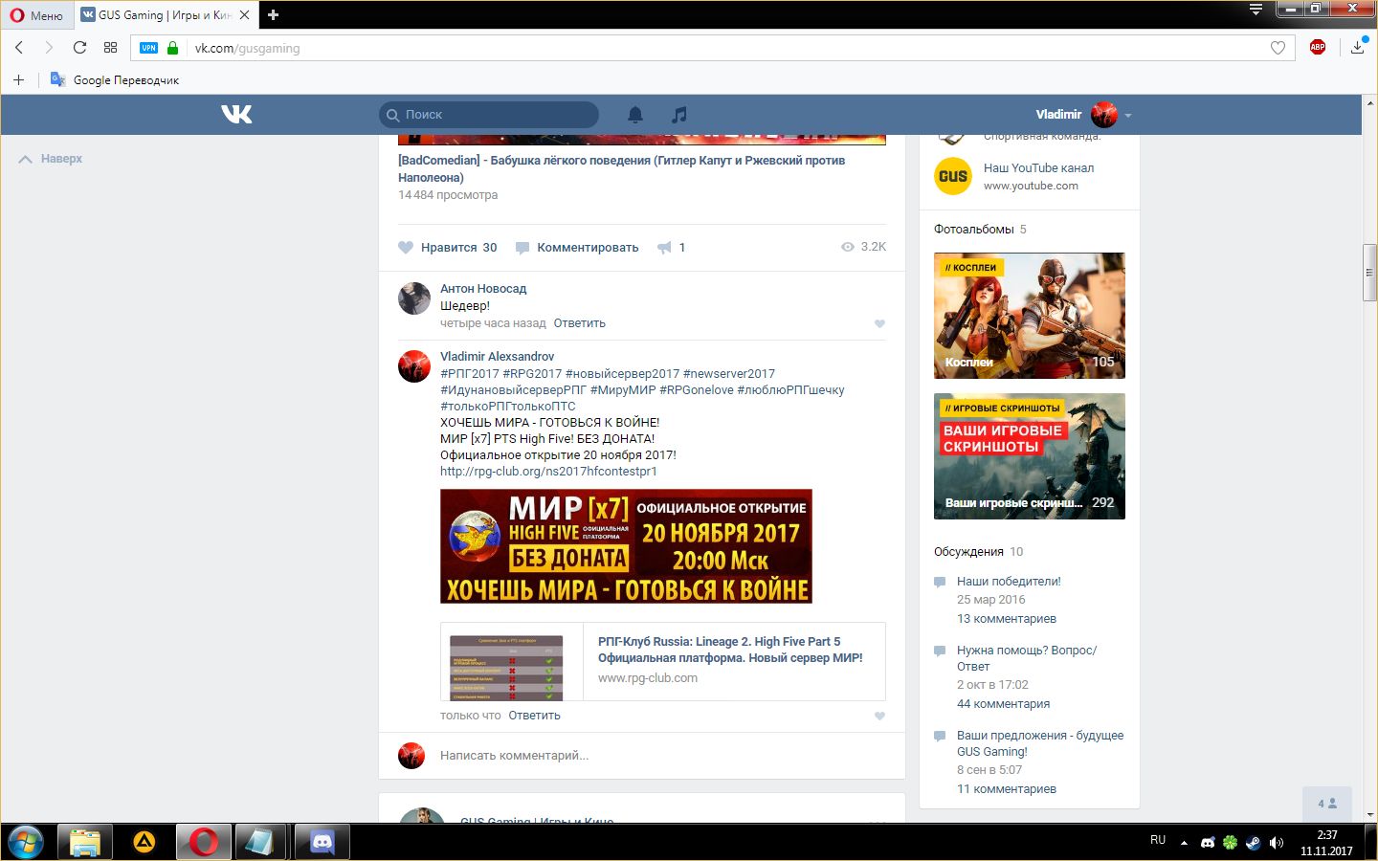Open Антон Новосад profile
The width and height of the screenshot is (1378, 861).
pyautogui.click(x=483, y=289)
